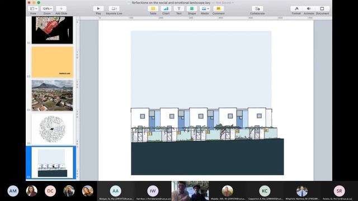Click the SR participant avatar
The image size is (358, 201).
coord(340,191)
